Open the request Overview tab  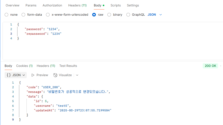pos(13,5)
